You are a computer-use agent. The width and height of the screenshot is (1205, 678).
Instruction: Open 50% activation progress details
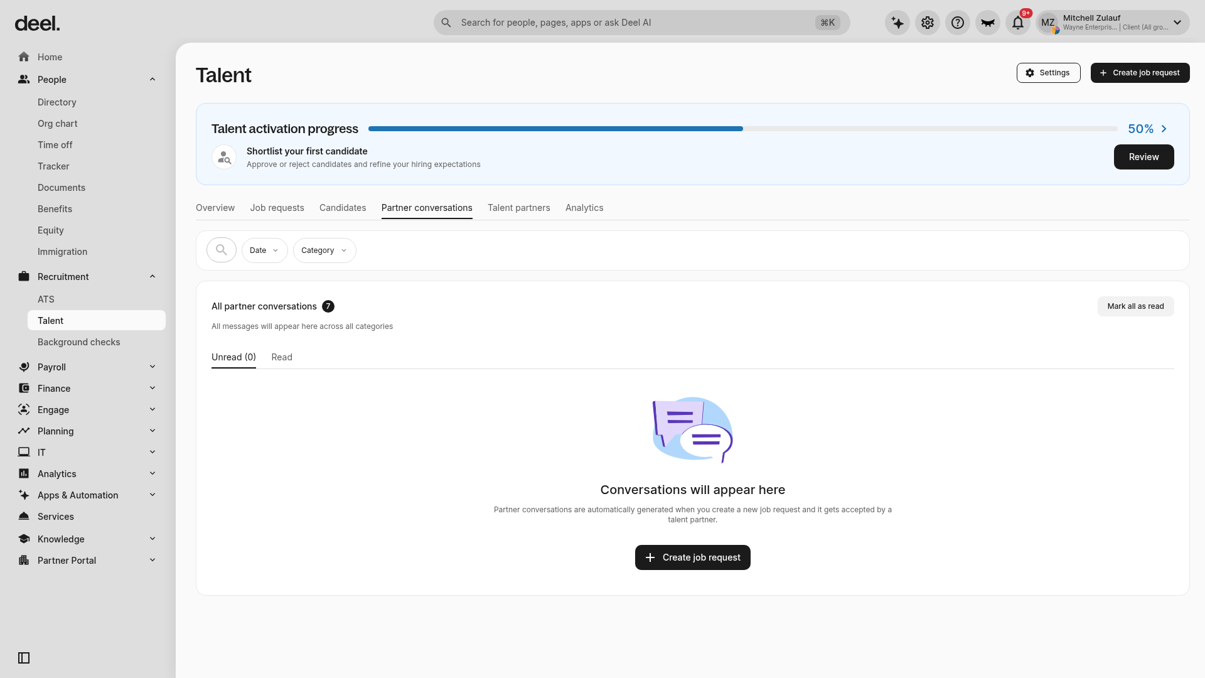click(x=1148, y=129)
